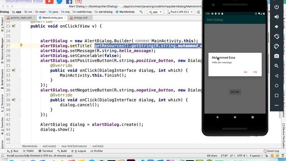Open the Project side panel

click(2, 24)
